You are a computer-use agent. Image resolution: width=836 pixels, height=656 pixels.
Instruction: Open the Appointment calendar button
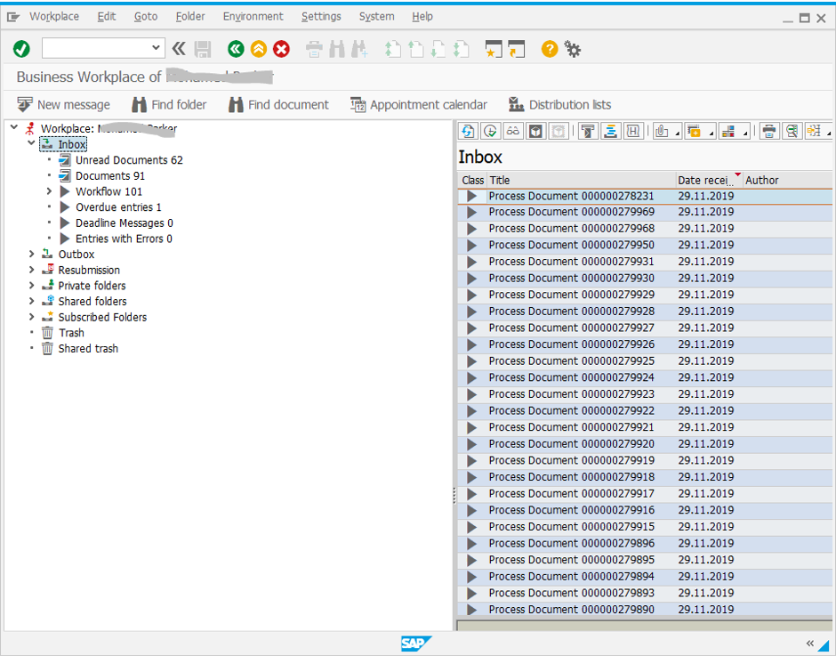pos(419,105)
